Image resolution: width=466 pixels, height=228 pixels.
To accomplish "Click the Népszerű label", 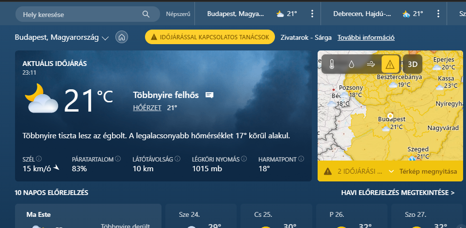I will coord(178,14).
